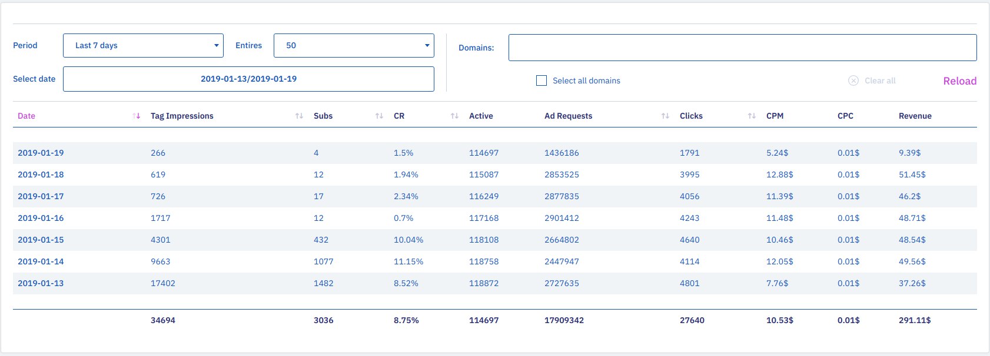This screenshot has width=990, height=356.
Task: Click the Revenue column header
Action: pos(915,116)
